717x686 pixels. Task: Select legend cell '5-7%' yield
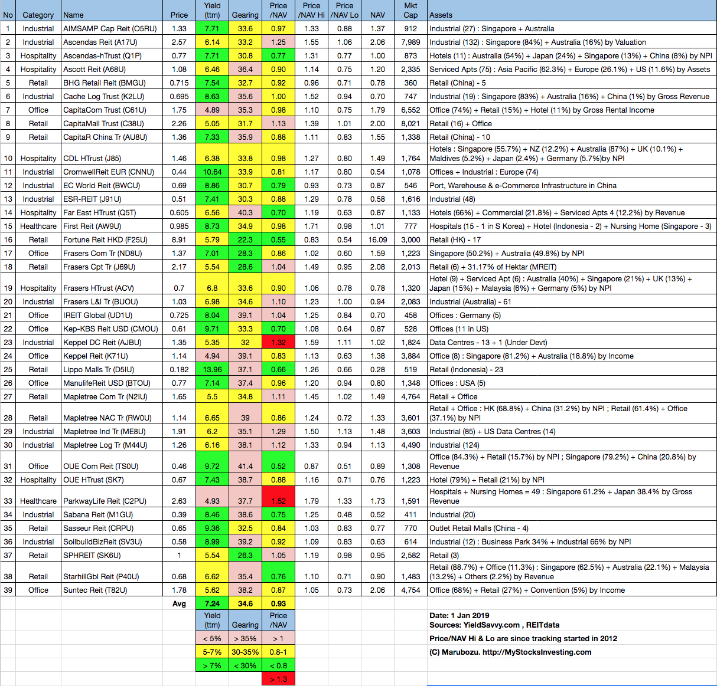coord(212,652)
